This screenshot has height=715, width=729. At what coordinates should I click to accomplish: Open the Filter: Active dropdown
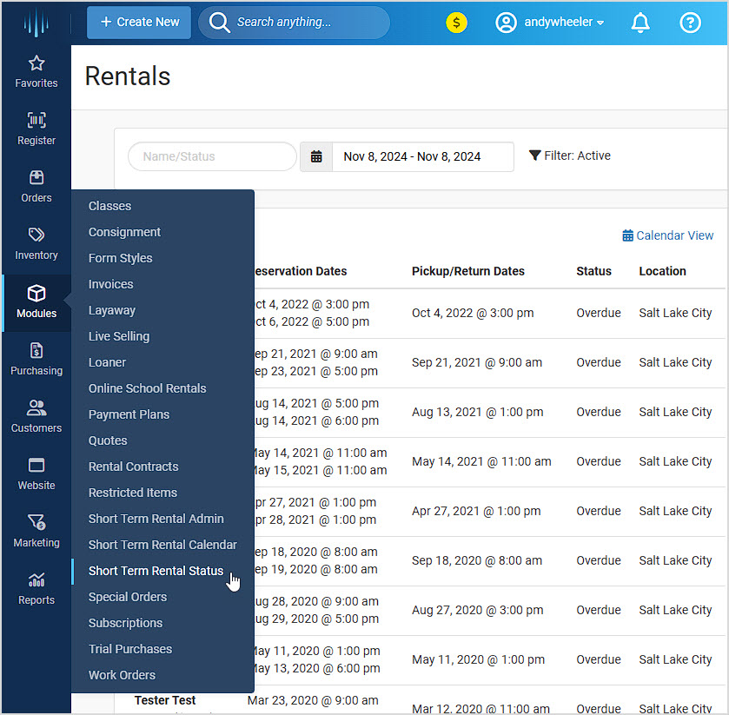point(569,156)
